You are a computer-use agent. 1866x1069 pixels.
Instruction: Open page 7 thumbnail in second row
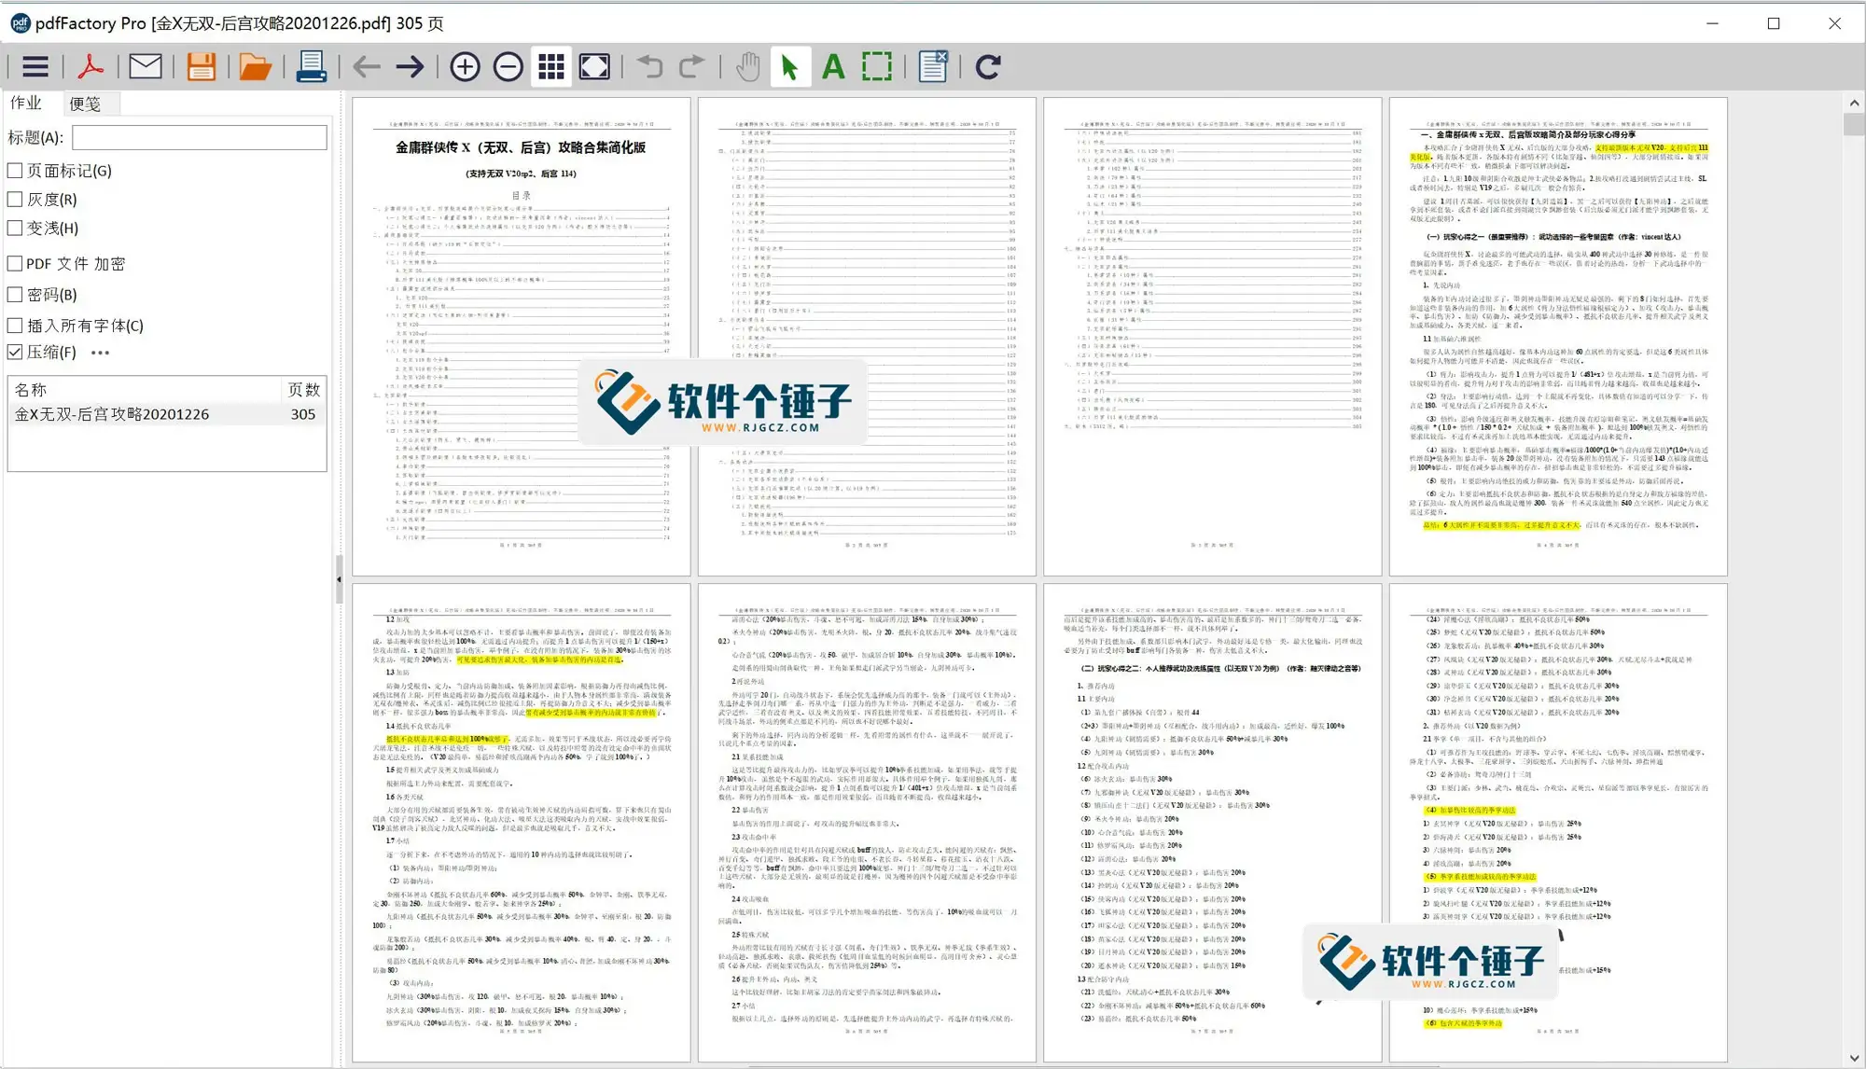click(x=1212, y=823)
